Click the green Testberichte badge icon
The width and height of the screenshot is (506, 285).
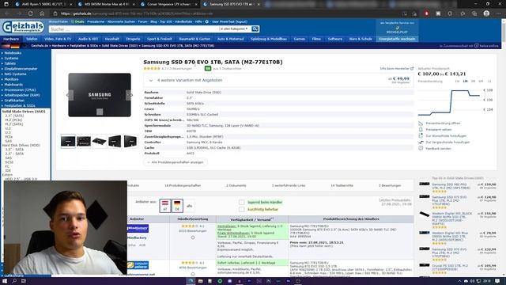(208, 69)
